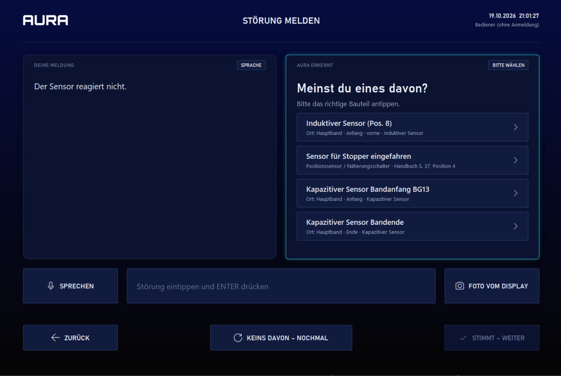
Task: Click the checkmark icon on Stimmt – Weiter
Action: [x=463, y=338]
